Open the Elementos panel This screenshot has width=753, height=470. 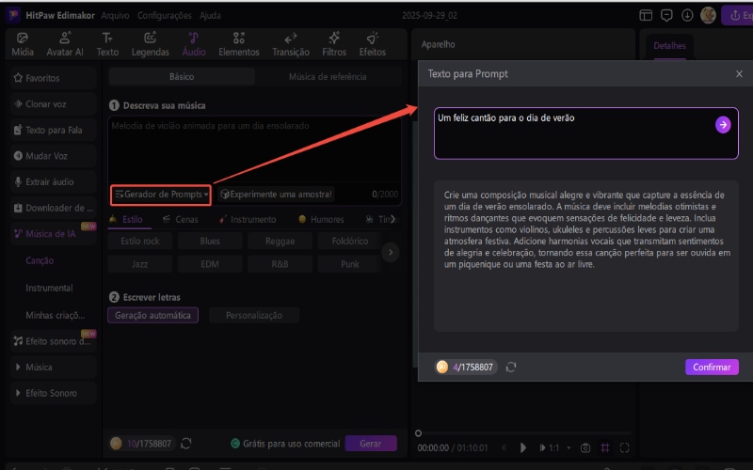239,44
